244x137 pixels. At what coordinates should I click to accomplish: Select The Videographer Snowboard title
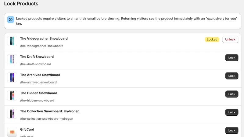(44, 39)
